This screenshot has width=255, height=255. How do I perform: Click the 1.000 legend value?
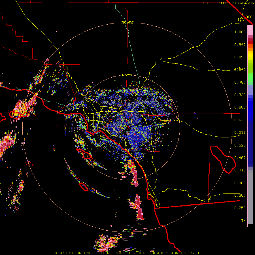tap(240, 32)
